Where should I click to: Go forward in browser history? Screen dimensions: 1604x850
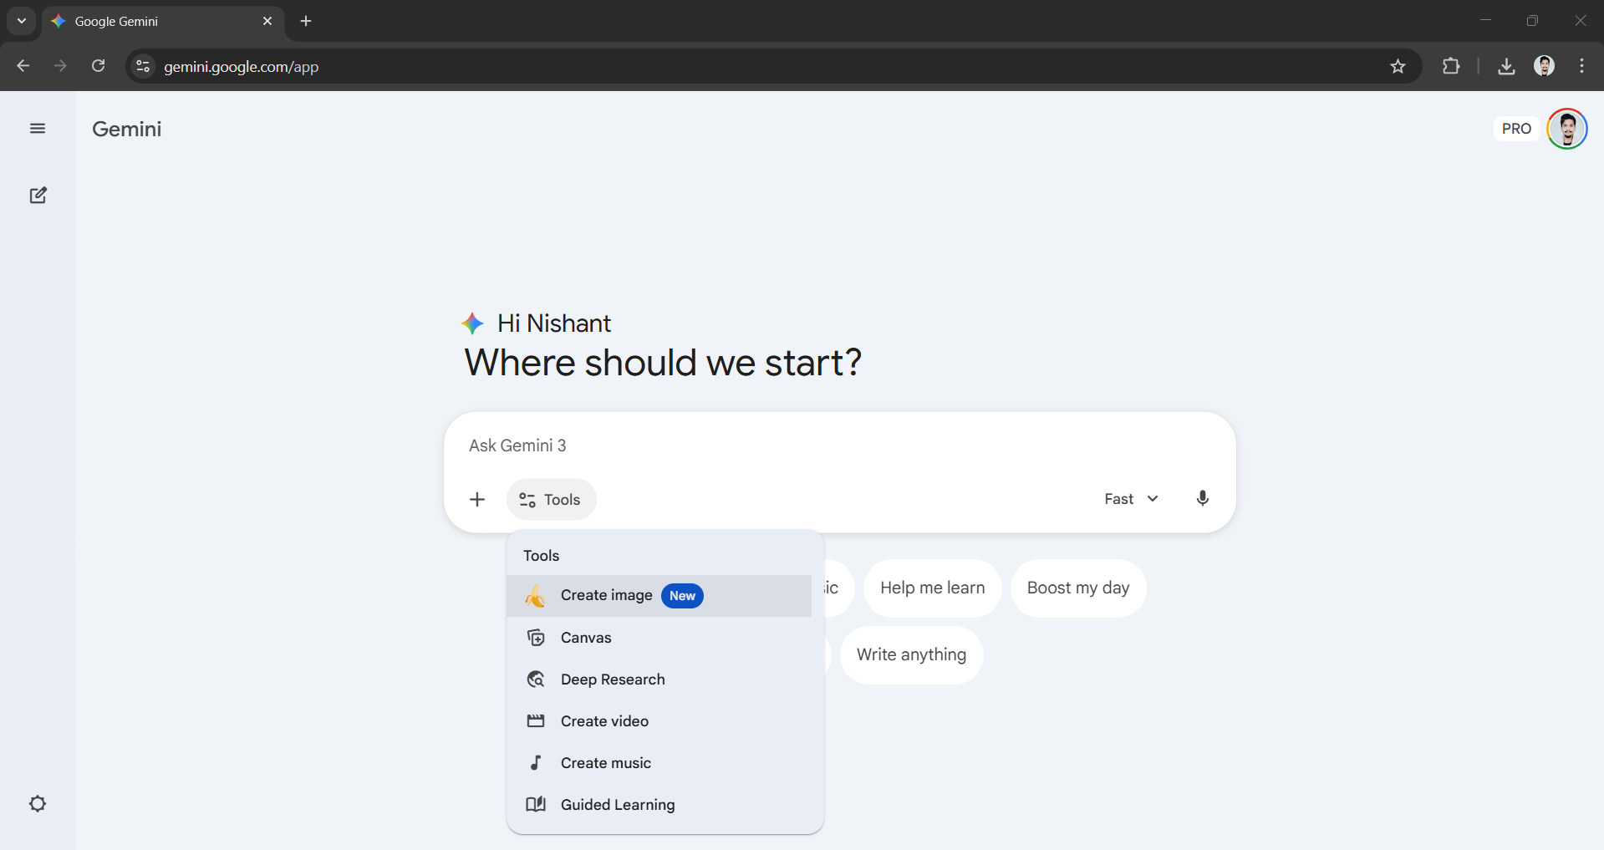tap(60, 66)
